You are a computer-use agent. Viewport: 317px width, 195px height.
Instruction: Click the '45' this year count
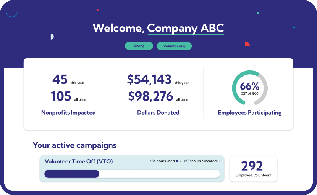60,80
